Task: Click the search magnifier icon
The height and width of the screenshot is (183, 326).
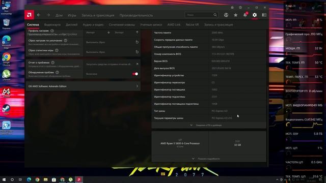Action: (x=215, y=15)
